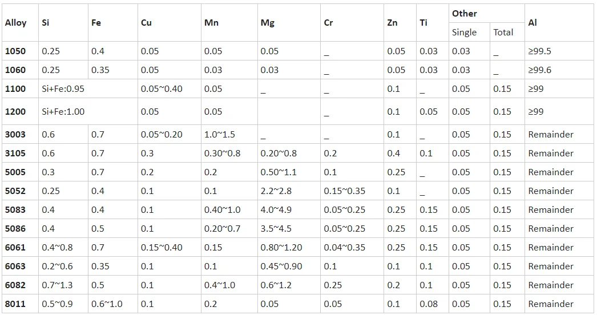
Task: Click the 2.2~2.8 Mg cell
Action: [276, 191]
